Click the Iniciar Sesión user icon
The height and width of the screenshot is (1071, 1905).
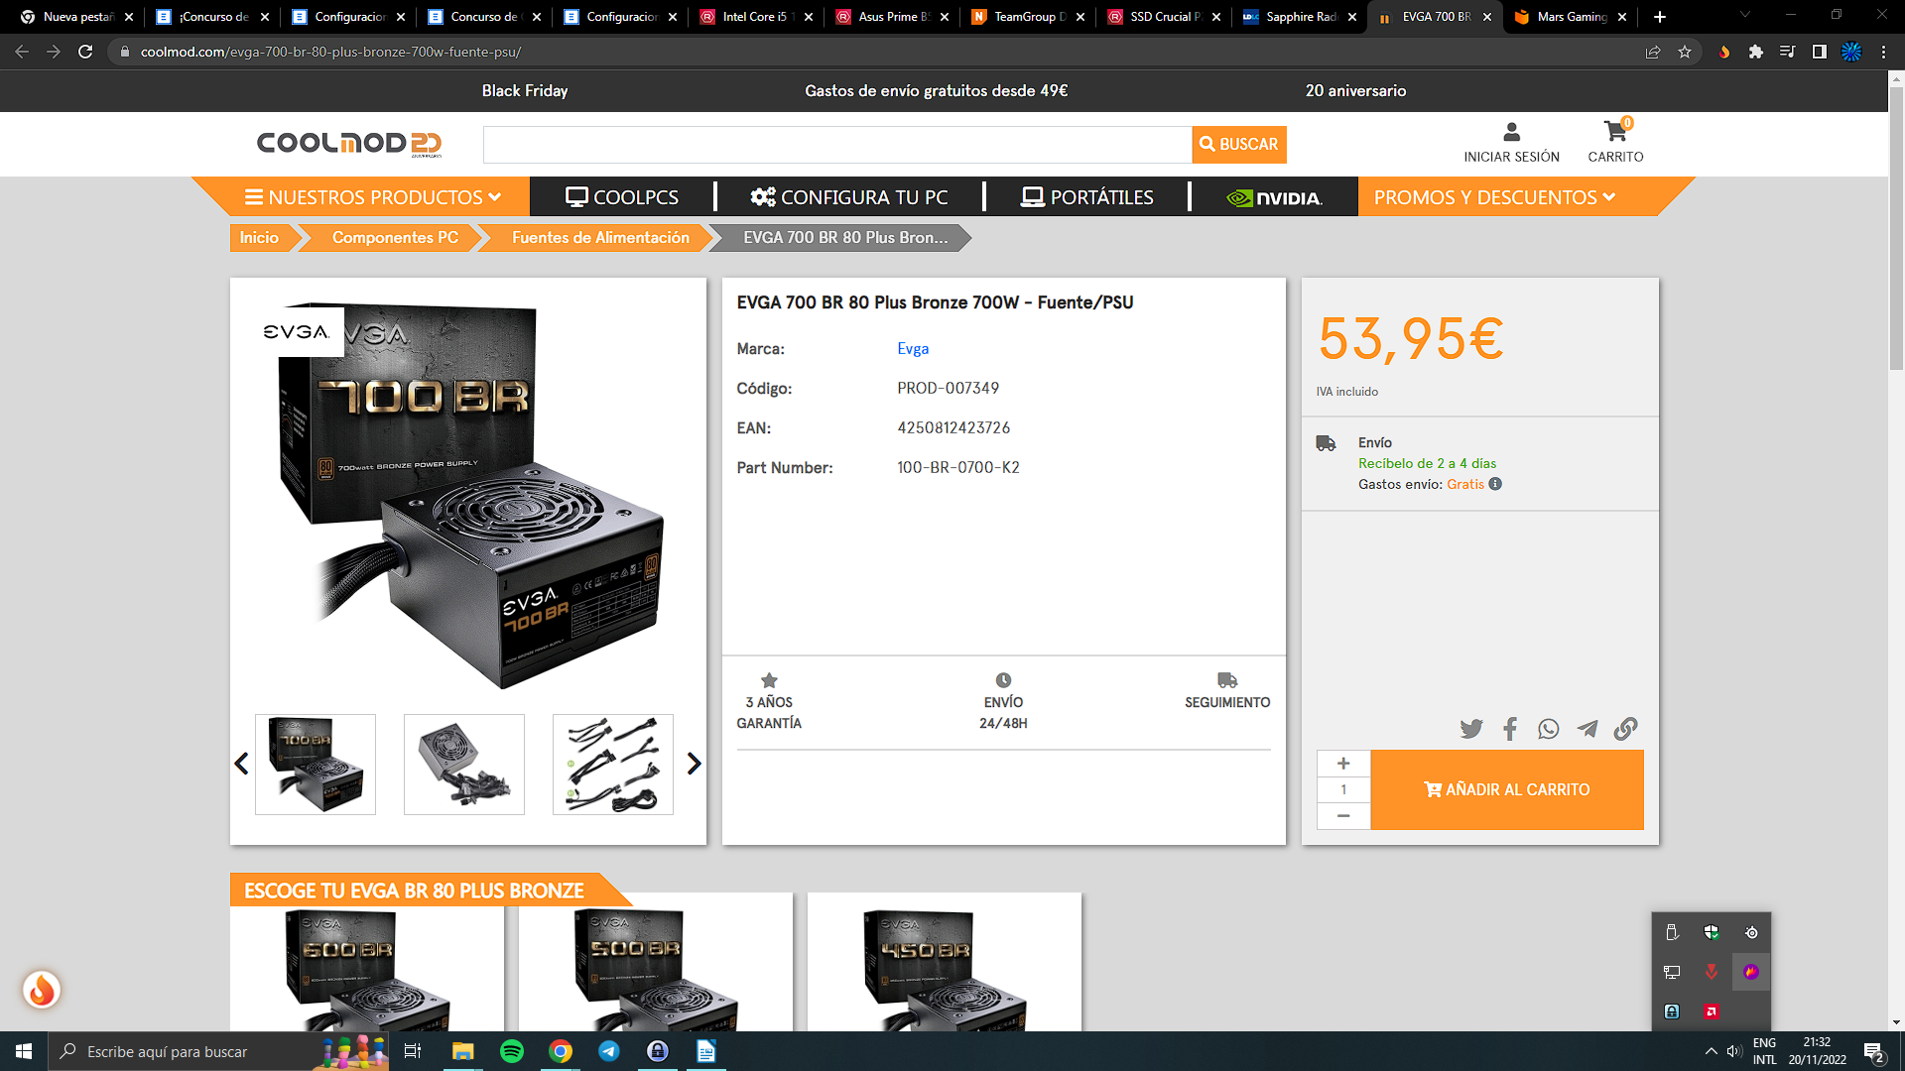1511,132
